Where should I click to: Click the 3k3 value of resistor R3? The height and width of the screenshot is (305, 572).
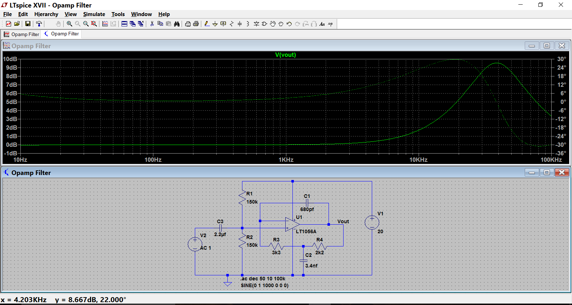[x=276, y=252]
